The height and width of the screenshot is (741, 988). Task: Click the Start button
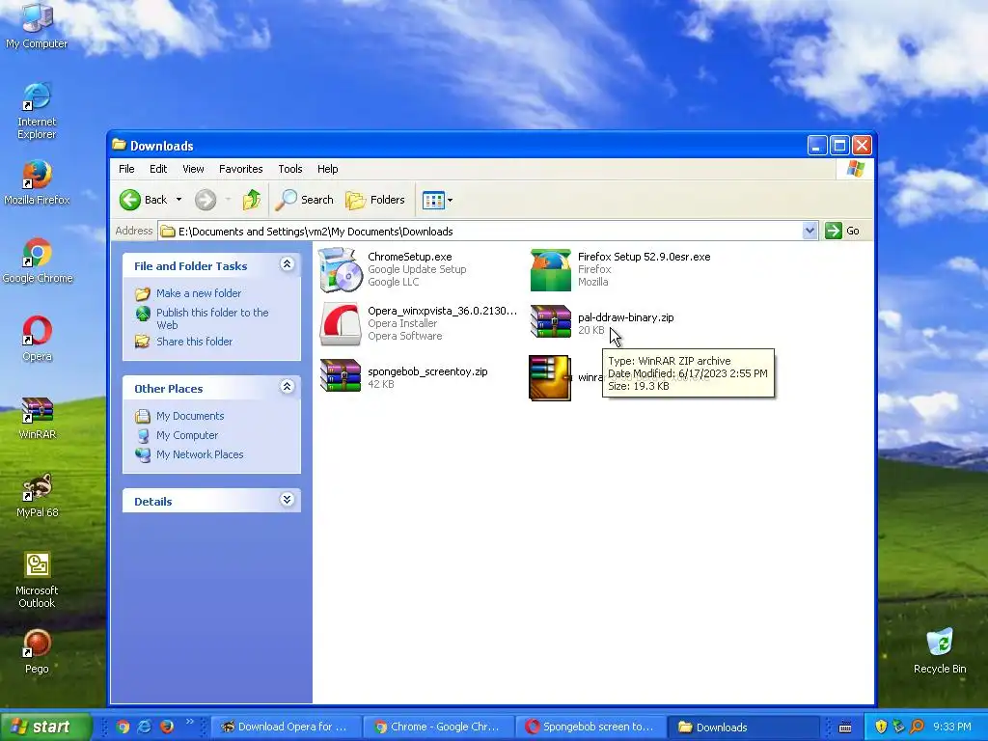(45, 727)
